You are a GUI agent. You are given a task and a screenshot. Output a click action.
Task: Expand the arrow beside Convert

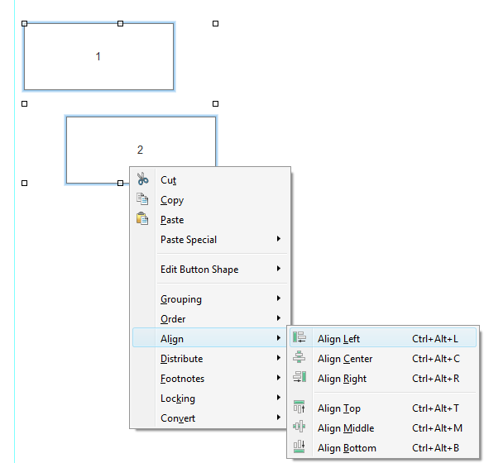279,417
